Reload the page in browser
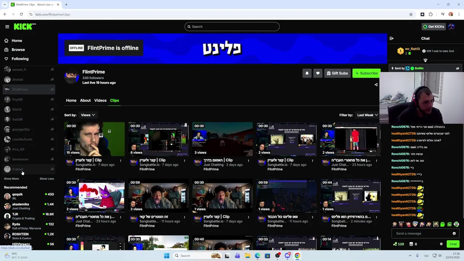Image resolution: width=464 pixels, height=261 pixels. [x=21, y=14]
